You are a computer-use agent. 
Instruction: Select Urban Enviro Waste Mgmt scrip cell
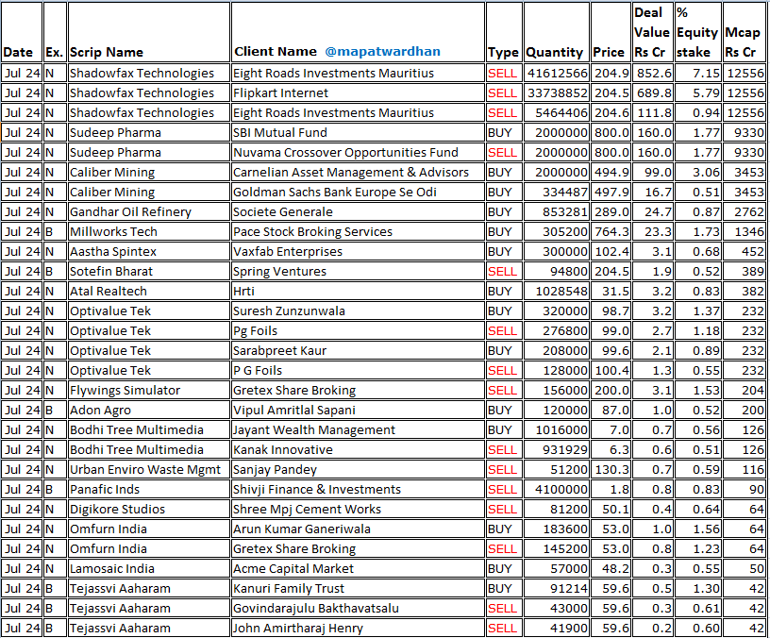(149, 470)
